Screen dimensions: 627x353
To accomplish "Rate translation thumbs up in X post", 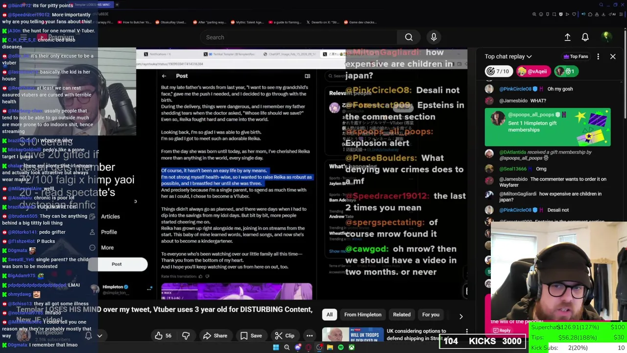I will (200, 277).
